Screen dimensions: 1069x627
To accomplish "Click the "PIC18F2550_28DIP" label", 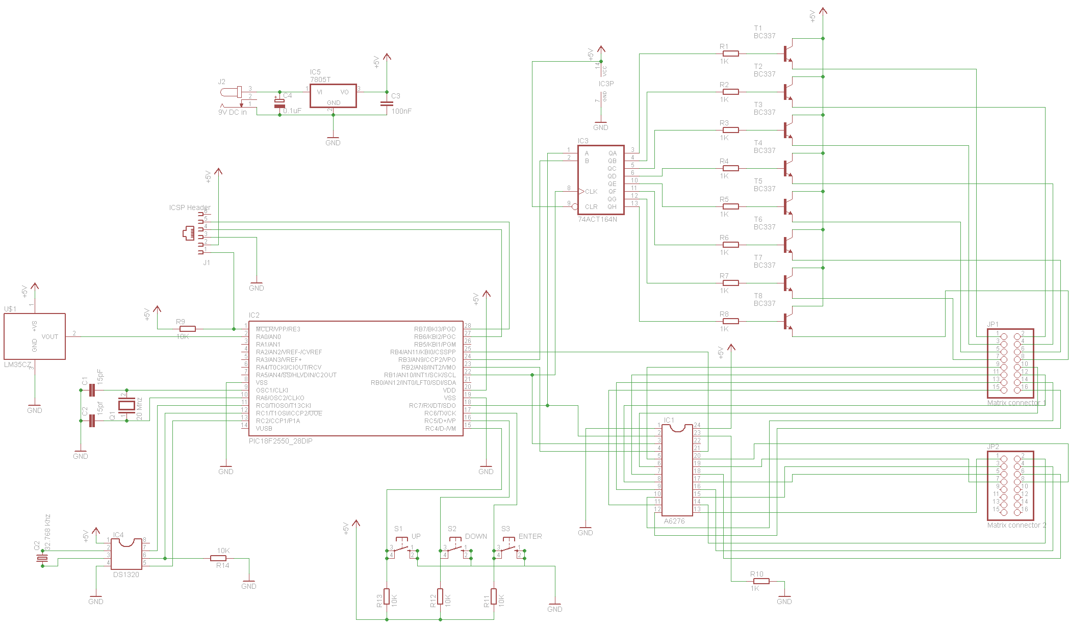I will point(281,441).
